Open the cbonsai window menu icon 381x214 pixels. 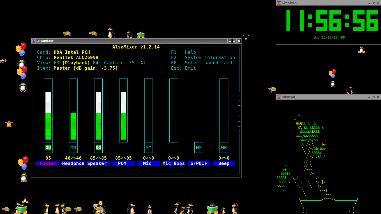click(x=279, y=97)
